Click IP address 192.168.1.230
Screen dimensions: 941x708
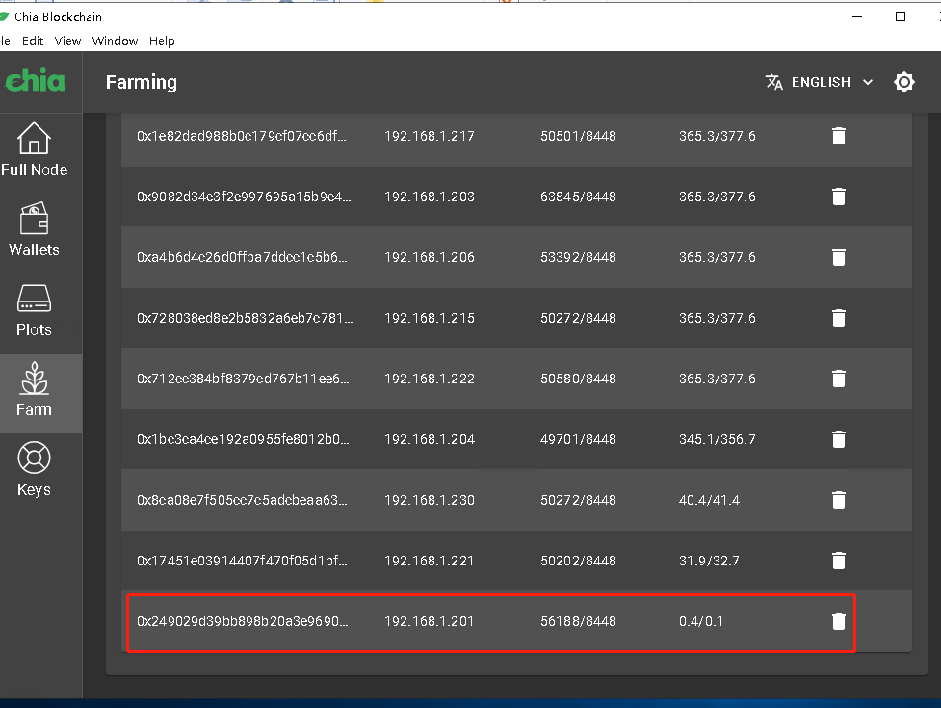[430, 500]
